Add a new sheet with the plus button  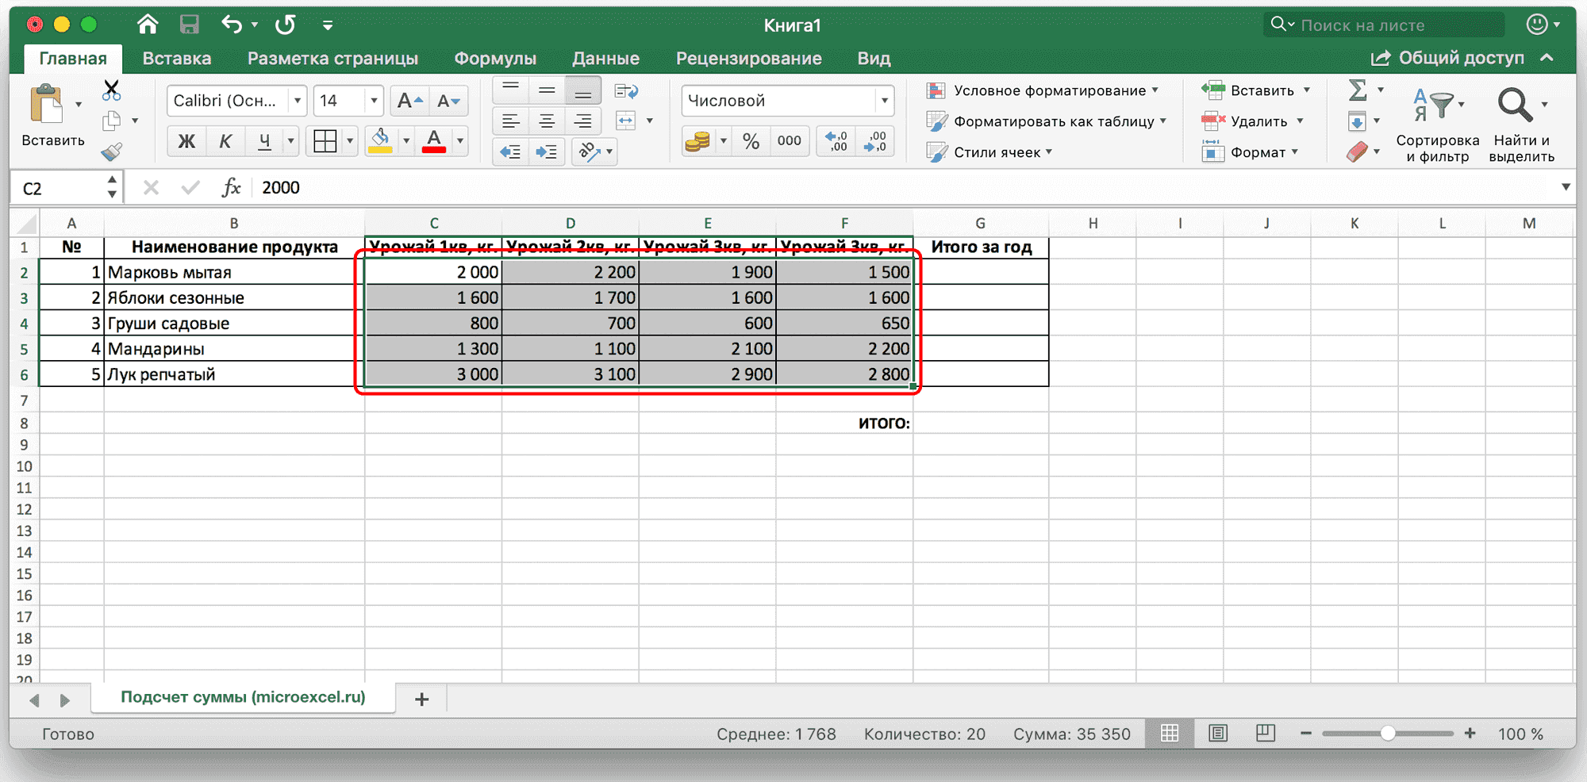point(421,698)
